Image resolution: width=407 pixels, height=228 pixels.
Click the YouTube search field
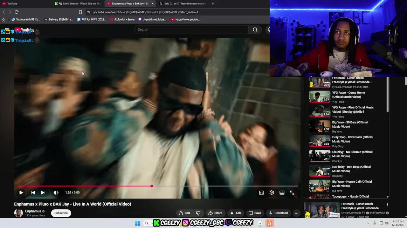(x=191, y=29)
